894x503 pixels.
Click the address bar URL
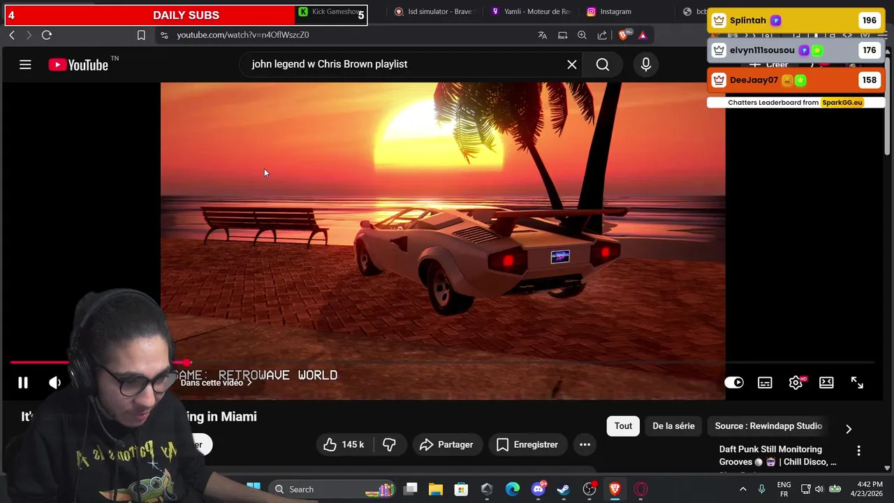tap(242, 35)
